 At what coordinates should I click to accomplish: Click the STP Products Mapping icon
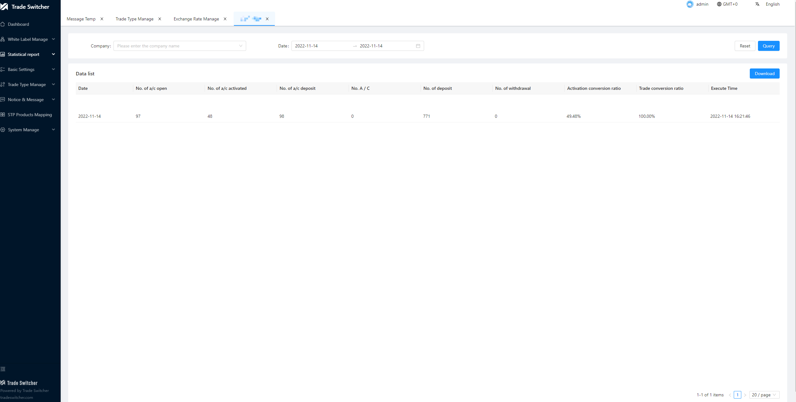coord(3,115)
